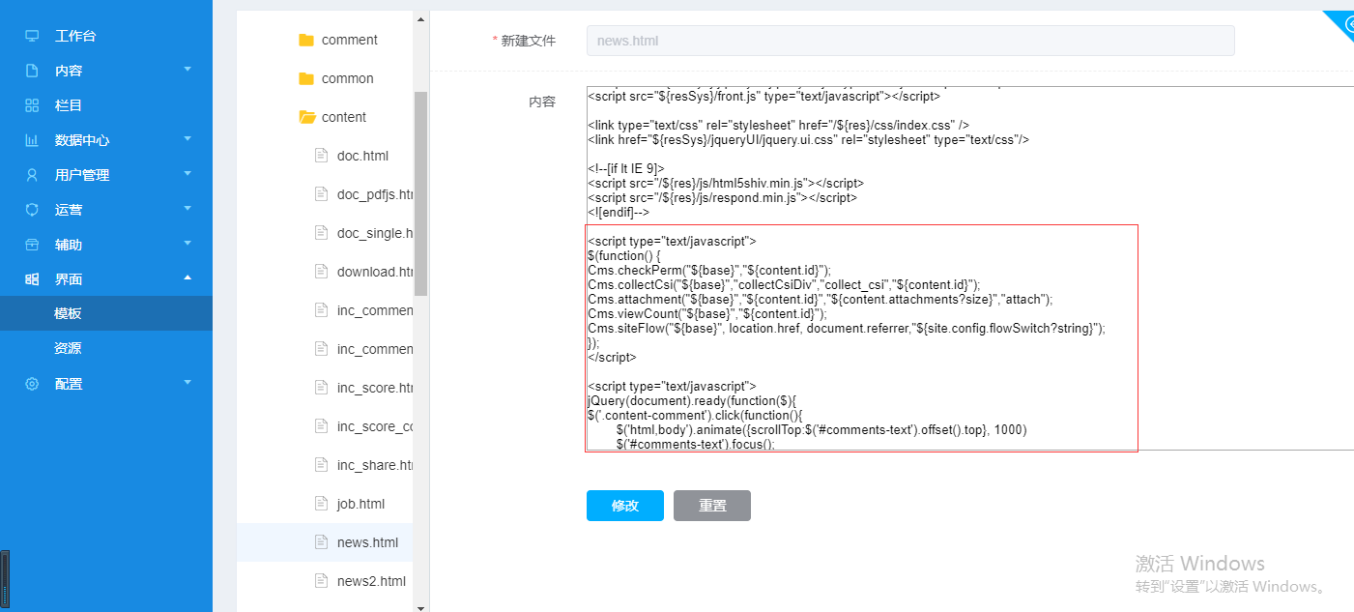Click the news.html file name field
The height and width of the screenshot is (612, 1354).
[x=910, y=41]
